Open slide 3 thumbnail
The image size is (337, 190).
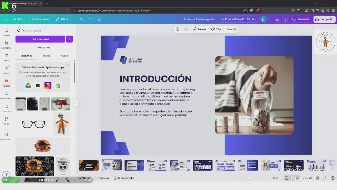[x=134, y=165]
